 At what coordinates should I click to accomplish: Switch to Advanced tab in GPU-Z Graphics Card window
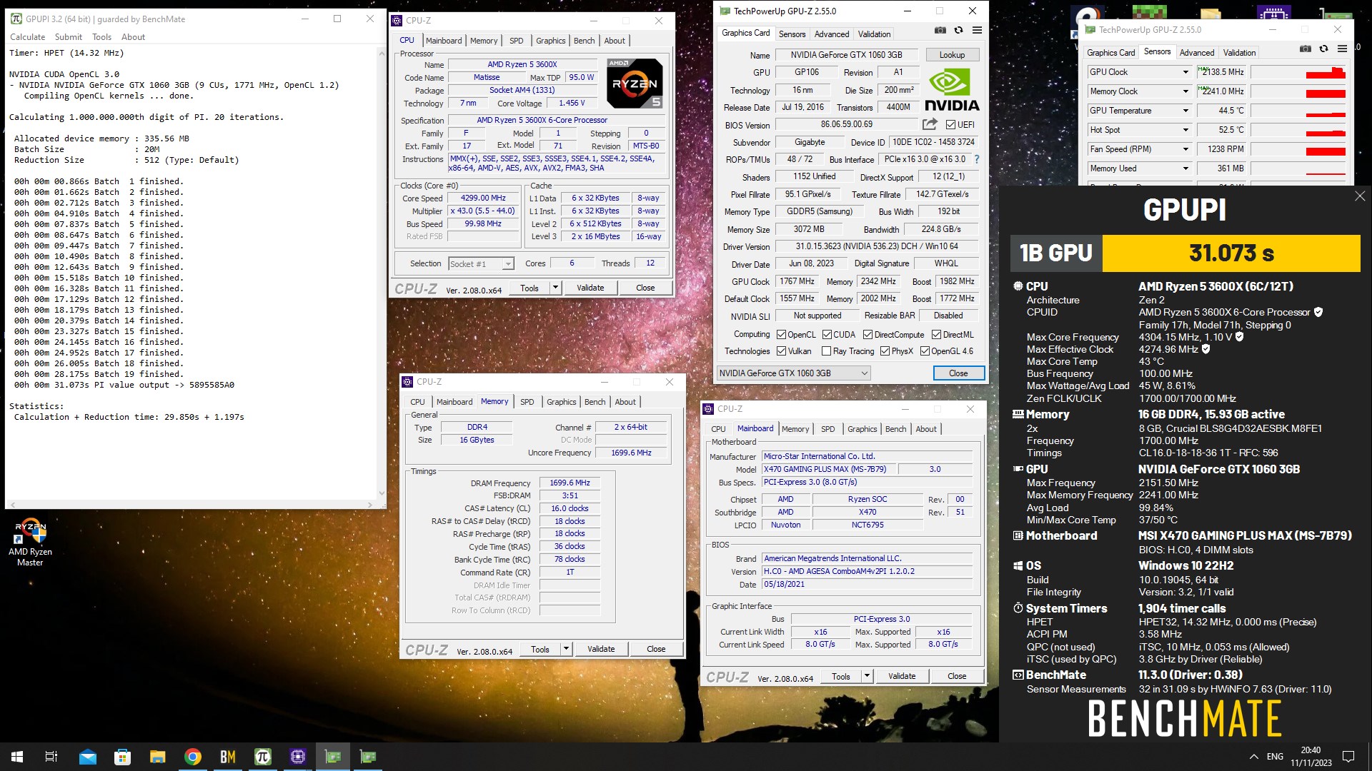pos(832,34)
